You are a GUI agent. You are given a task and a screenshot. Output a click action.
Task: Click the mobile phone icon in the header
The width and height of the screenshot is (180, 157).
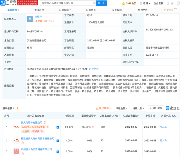pos(168,3)
